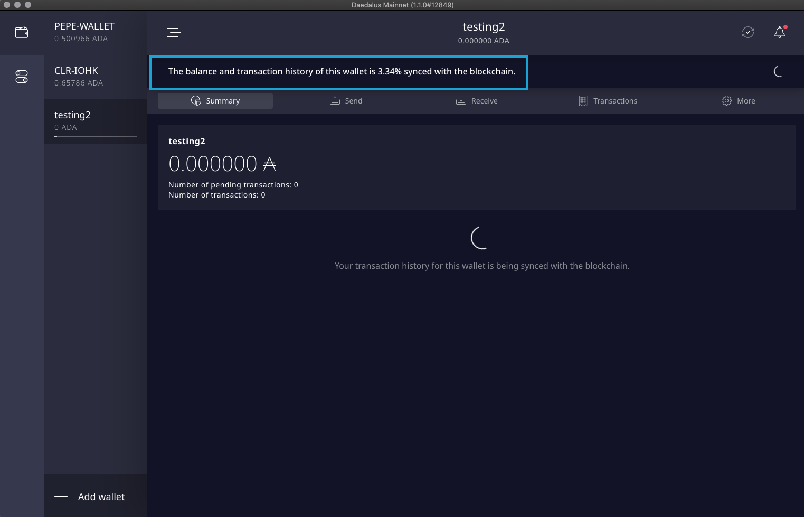
Task: Select the PEPE-WALLET wallet
Action: pos(96,33)
